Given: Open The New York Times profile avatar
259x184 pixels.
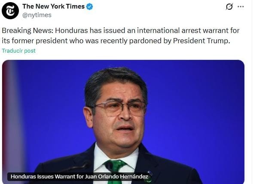Looking at the screenshot, I should [x=10, y=11].
